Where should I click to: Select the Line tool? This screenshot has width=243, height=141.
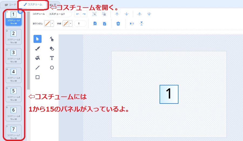(x=38, y=68)
